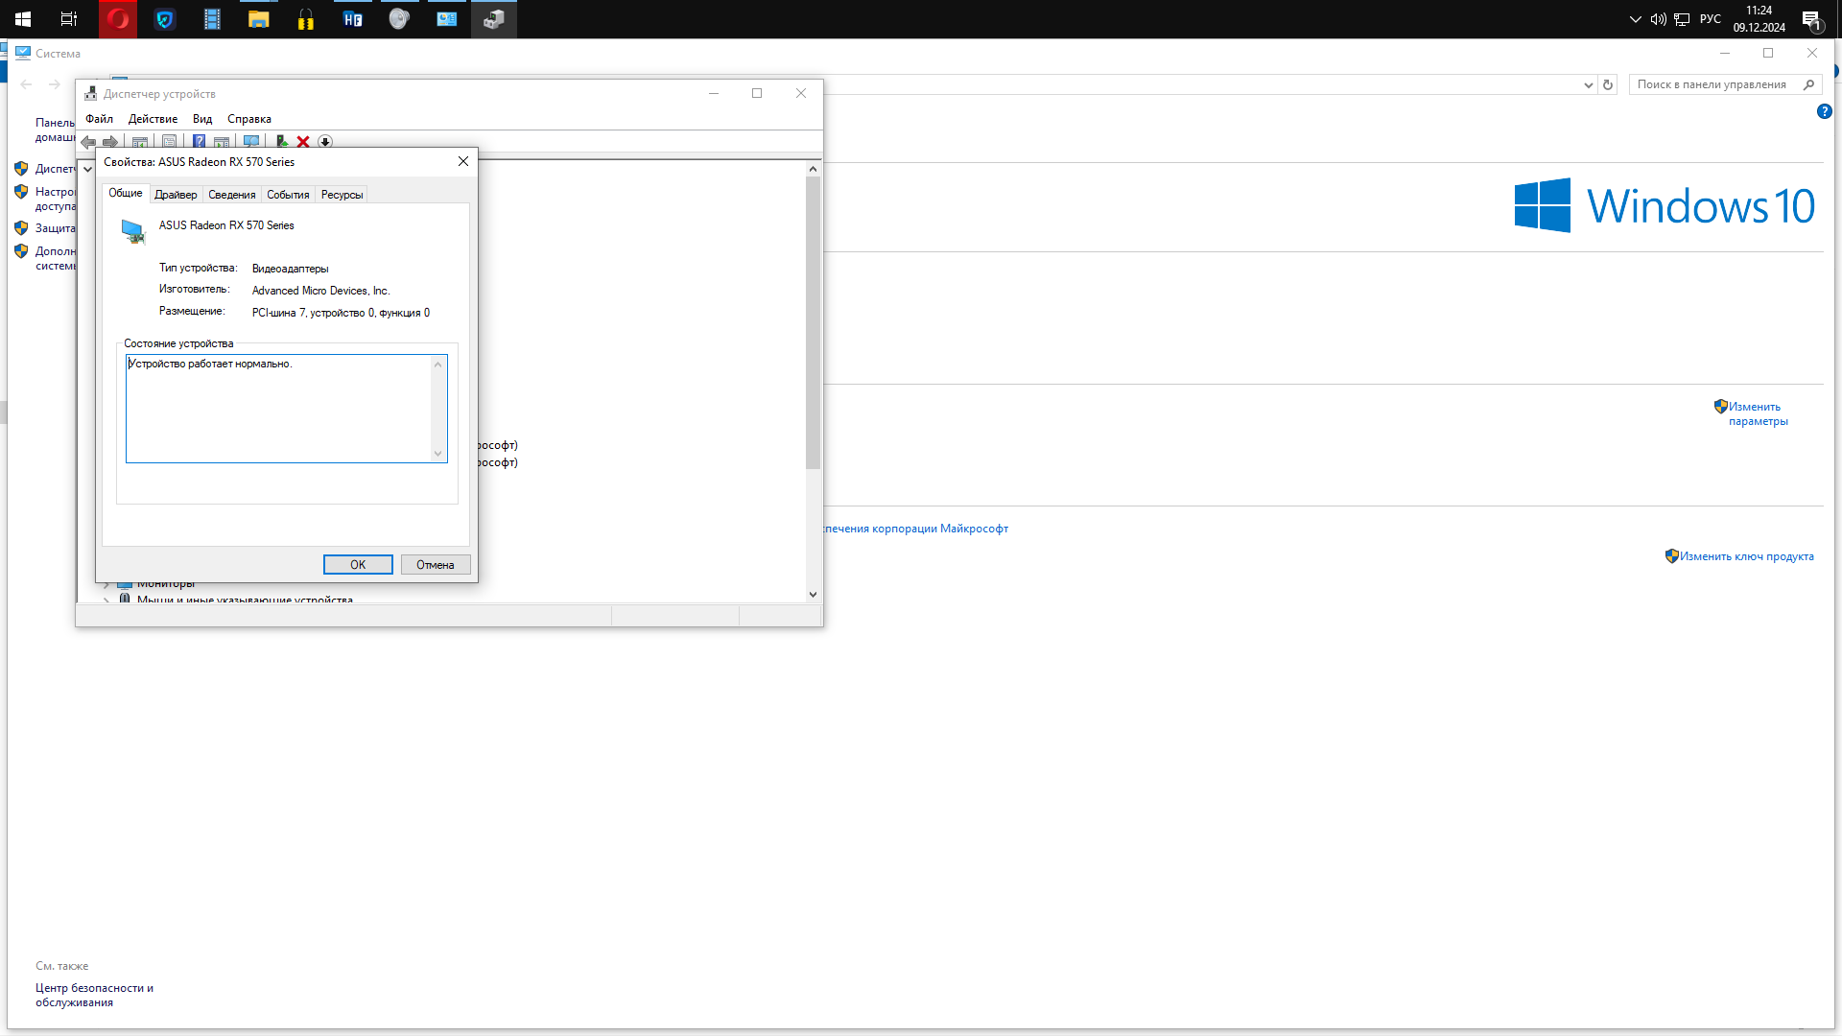Click scan for hardware changes icon
Image resolution: width=1842 pixels, height=1036 pixels.
[x=251, y=142]
